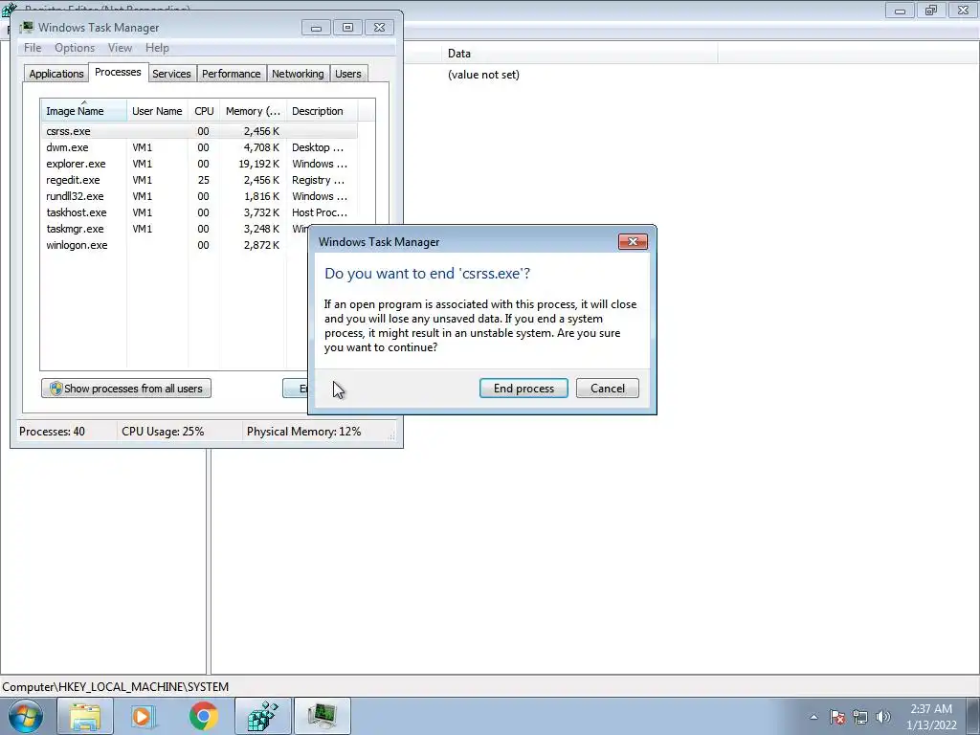This screenshot has height=735, width=980.
Task: Select the taskhost.exe process
Action: 199,212
